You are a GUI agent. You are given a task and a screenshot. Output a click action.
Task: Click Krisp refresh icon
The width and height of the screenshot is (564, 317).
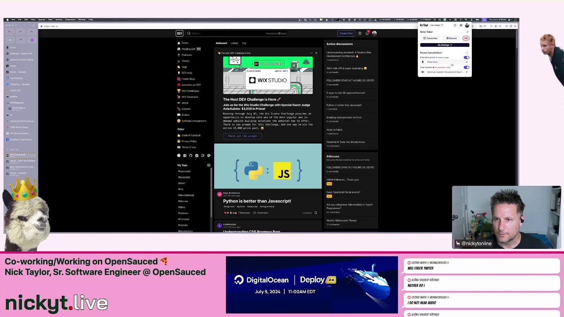[x=455, y=25]
